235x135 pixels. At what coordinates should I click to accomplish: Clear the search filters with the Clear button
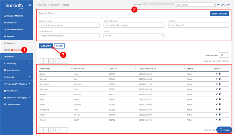point(59,46)
